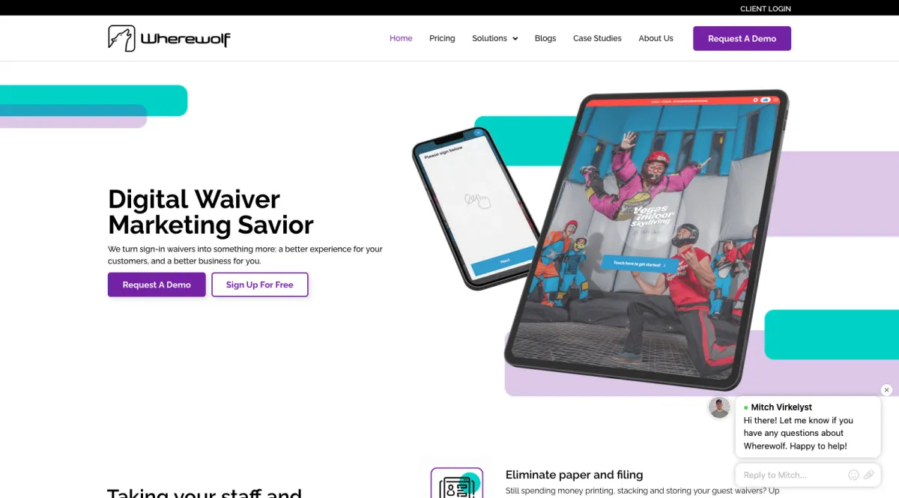
Task: Click the Eliminate paper and filing icon
Action: (x=456, y=483)
